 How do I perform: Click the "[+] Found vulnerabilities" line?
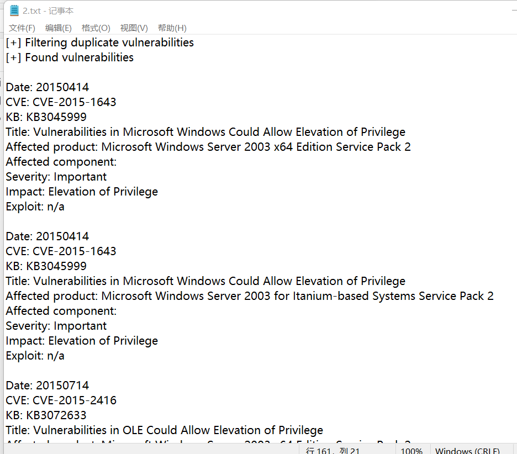70,57
